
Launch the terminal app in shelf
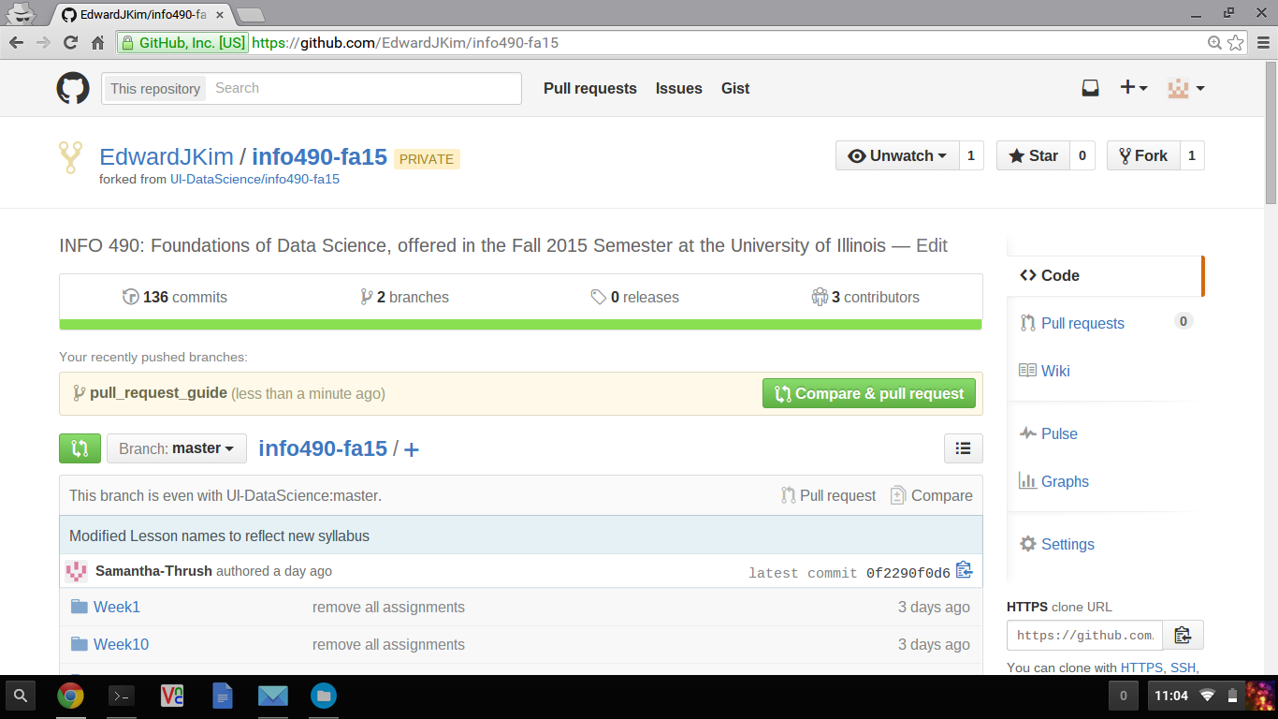coord(121,696)
